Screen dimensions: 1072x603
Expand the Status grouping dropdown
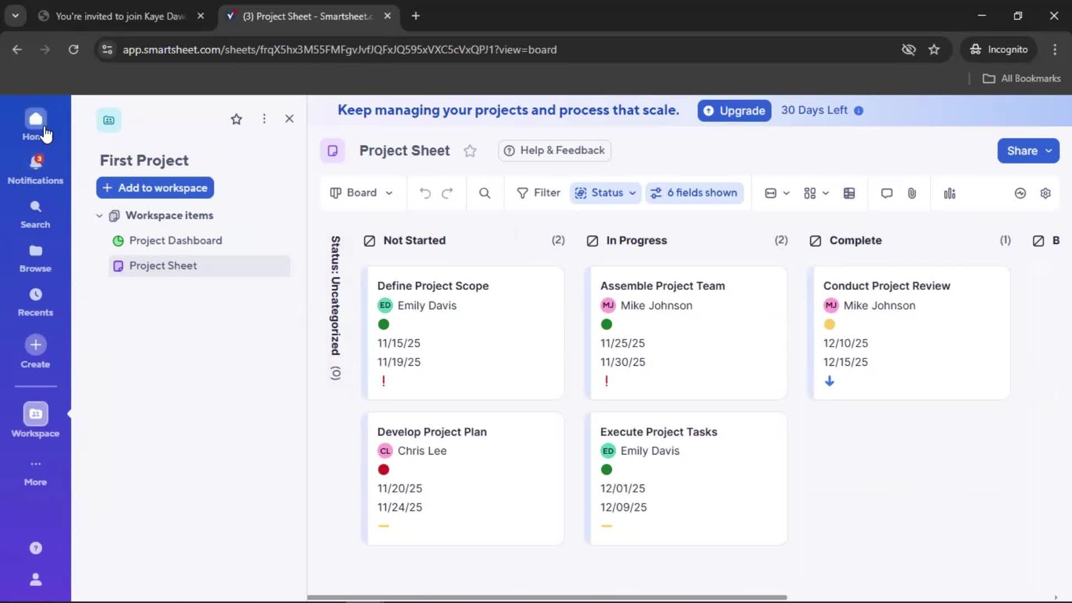pos(606,193)
